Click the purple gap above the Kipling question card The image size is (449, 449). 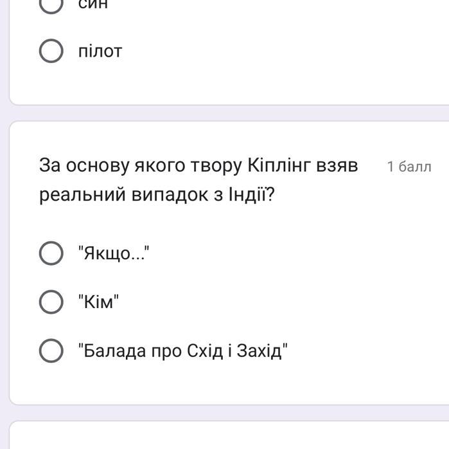click(x=225, y=113)
